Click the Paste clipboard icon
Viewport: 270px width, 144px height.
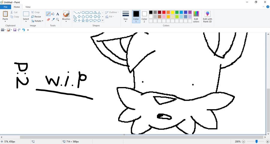coord(5,14)
